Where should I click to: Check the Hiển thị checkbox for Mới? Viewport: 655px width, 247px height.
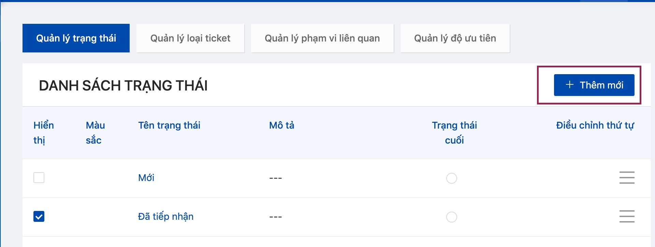(39, 178)
